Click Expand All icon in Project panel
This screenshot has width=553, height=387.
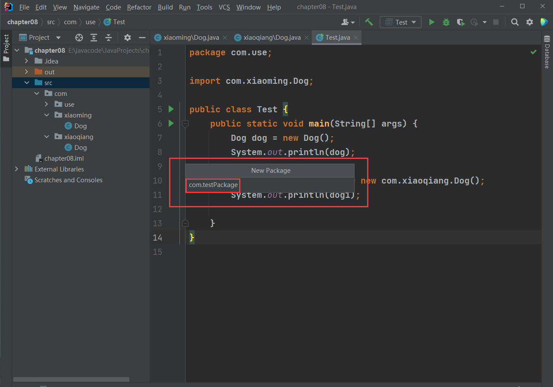coord(94,38)
